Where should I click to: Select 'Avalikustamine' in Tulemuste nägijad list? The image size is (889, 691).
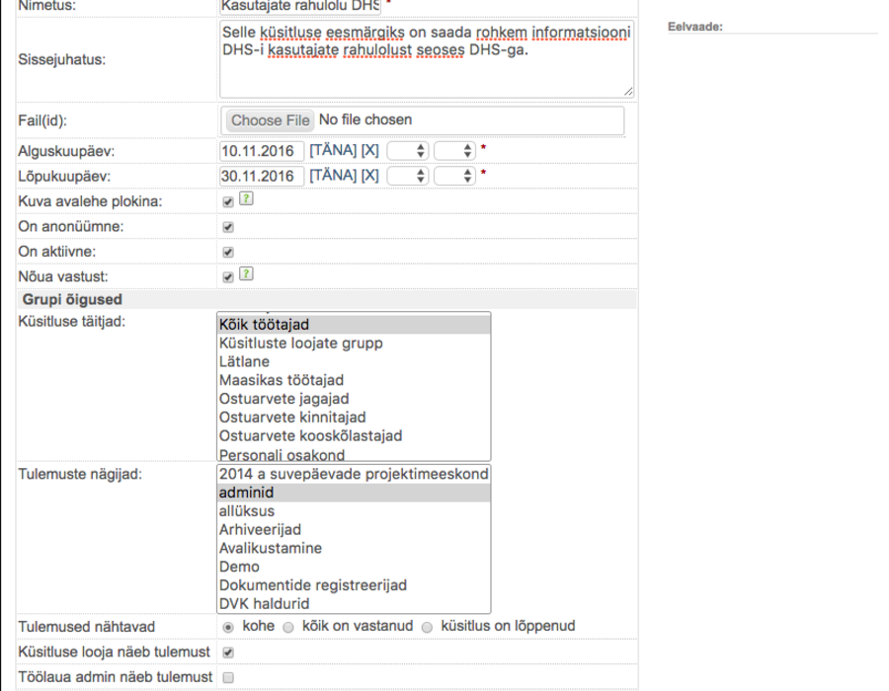click(x=354, y=549)
